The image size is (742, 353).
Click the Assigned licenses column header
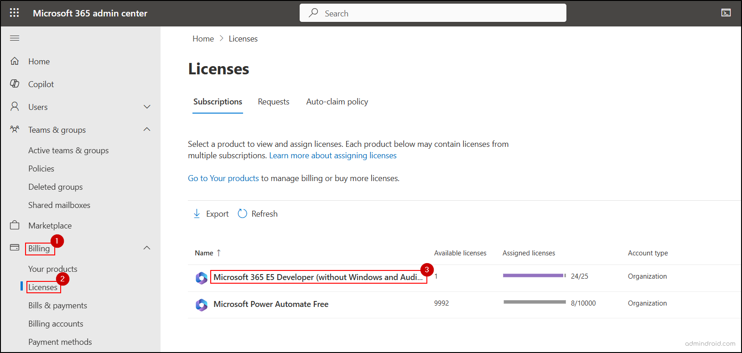coord(529,253)
